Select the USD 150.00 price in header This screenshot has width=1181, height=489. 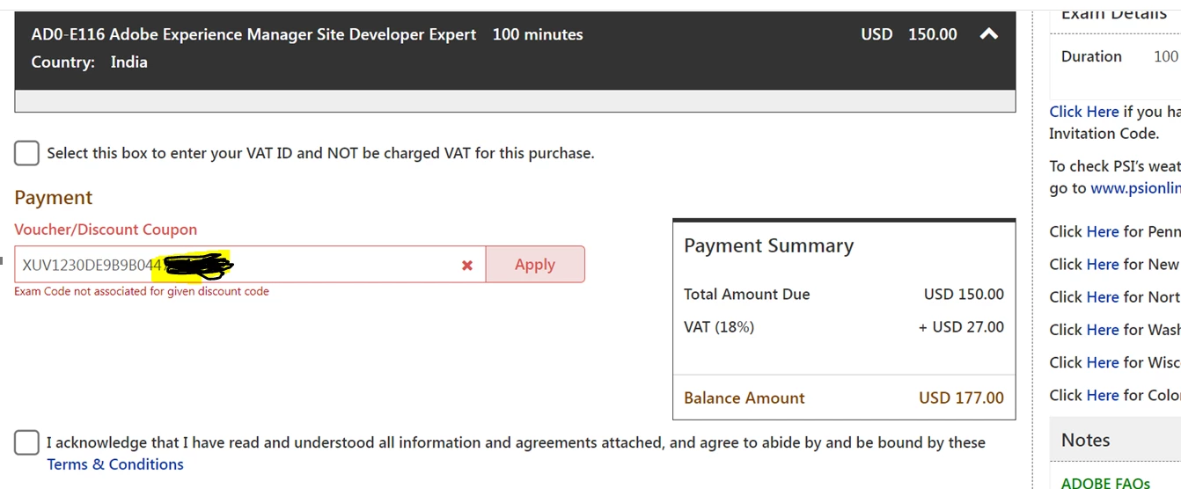click(x=909, y=34)
